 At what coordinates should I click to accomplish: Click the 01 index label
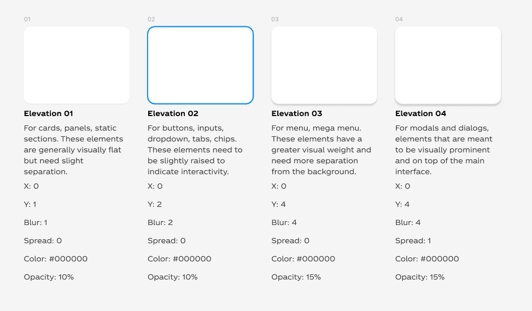pyautogui.click(x=27, y=19)
